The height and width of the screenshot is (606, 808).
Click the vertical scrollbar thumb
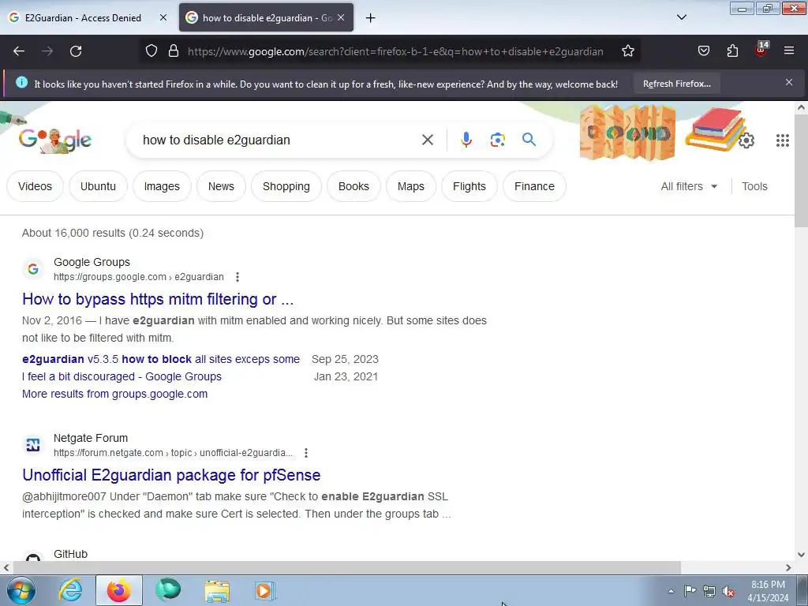tap(801, 170)
